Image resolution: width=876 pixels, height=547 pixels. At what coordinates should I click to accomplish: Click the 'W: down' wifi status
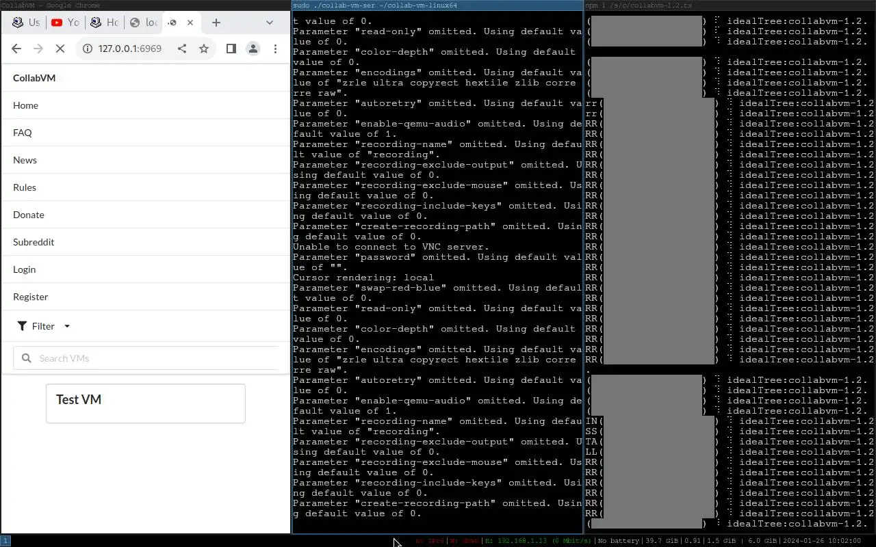coord(464,541)
